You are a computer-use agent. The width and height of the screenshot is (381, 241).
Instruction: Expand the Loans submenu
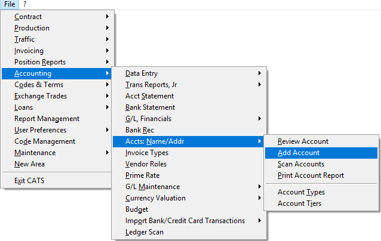pyautogui.click(x=57, y=107)
